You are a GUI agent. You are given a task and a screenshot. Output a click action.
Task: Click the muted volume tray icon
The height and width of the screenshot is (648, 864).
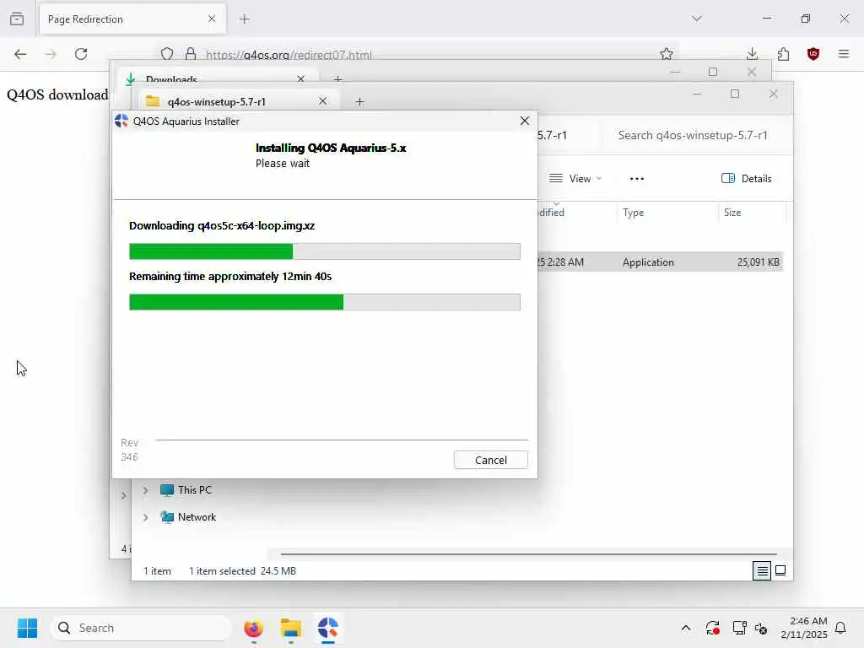[762, 628]
